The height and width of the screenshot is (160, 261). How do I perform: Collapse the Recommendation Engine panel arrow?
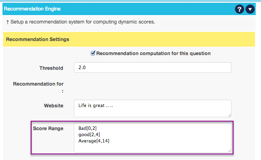point(250,9)
